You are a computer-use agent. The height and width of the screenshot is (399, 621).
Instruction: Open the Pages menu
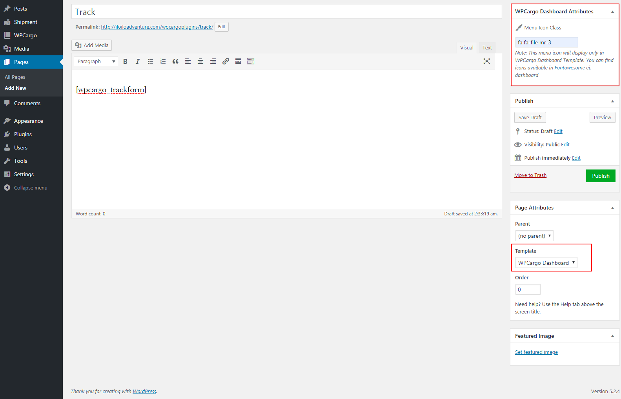(x=31, y=62)
